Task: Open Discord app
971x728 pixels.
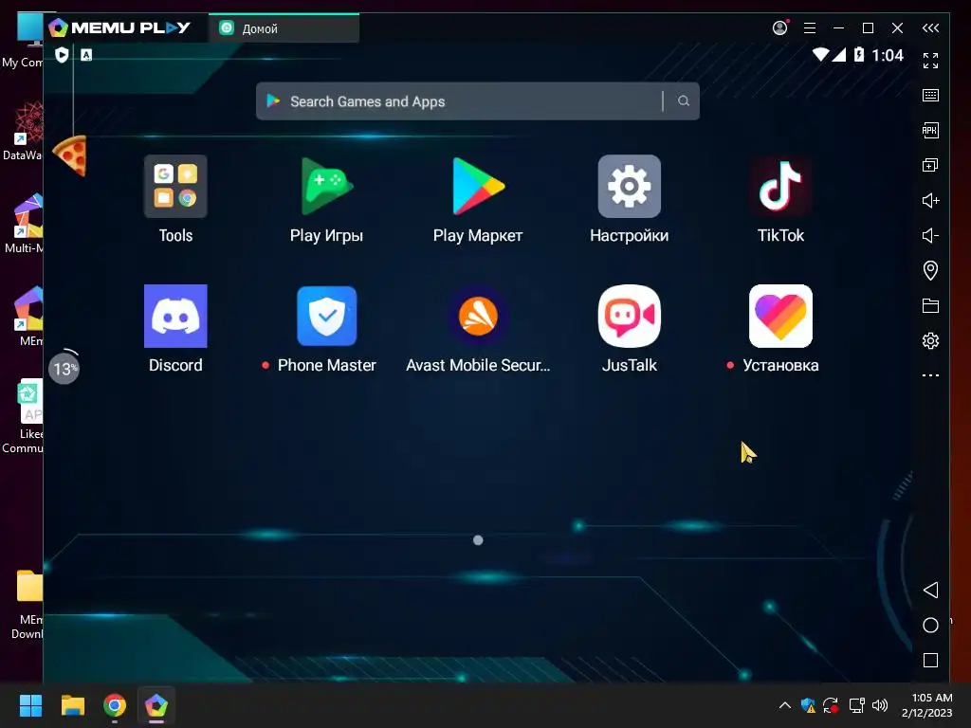Action: point(175,317)
